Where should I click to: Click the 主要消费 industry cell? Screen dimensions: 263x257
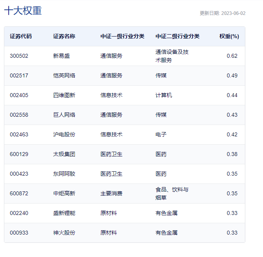point(111,193)
